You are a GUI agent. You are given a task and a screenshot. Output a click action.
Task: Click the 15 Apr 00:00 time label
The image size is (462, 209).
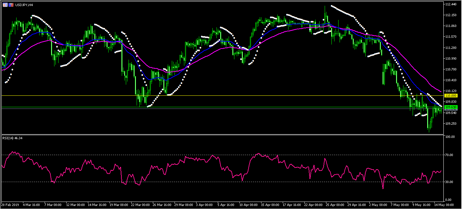270,205
